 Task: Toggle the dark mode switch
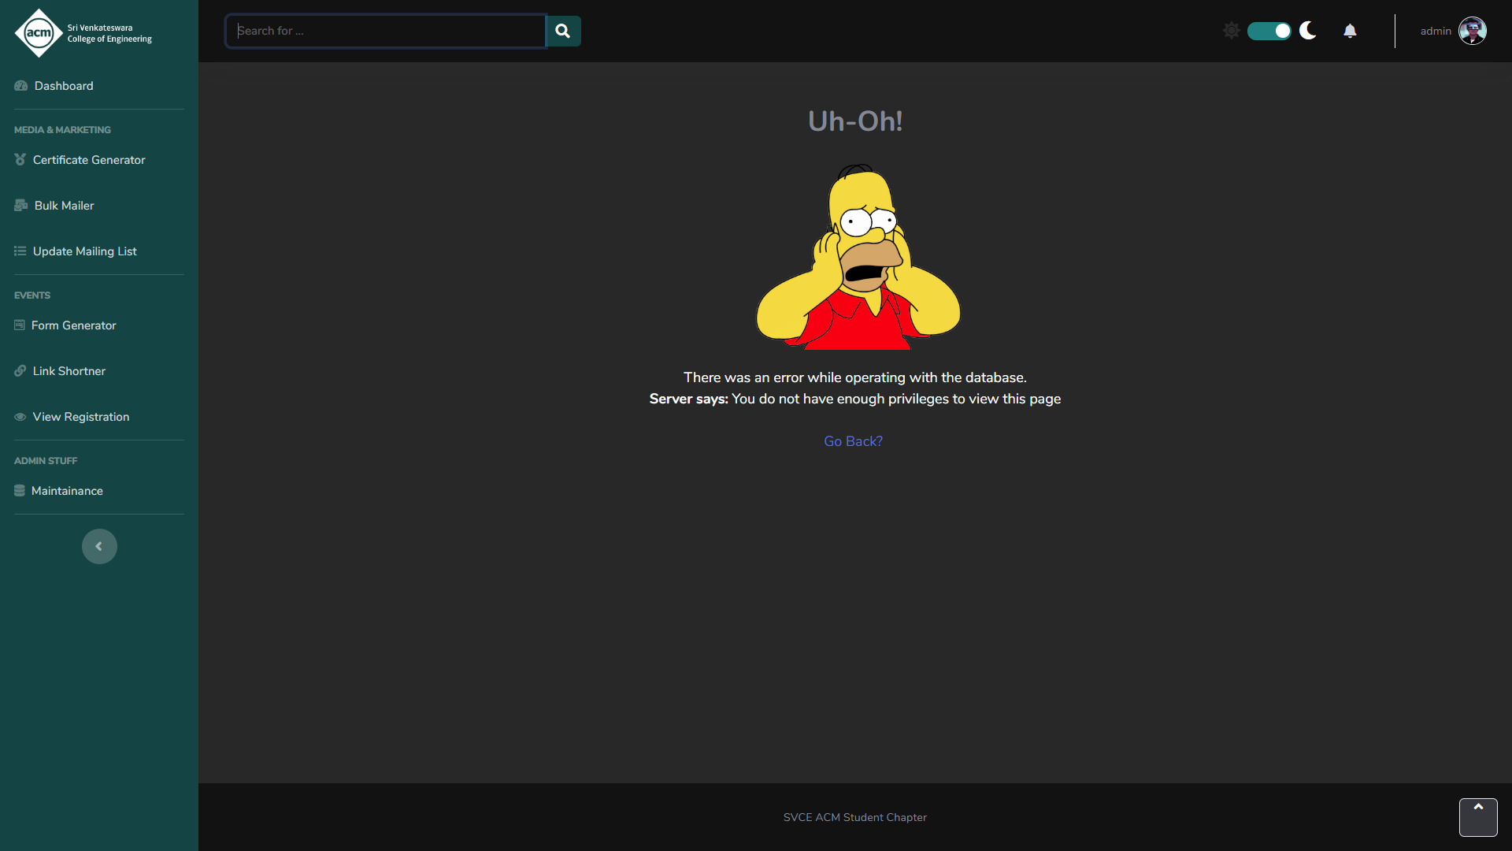click(x=1269, y=31)
